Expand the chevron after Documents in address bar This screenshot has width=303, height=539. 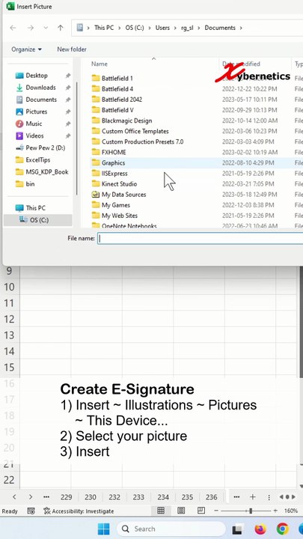point(241,28)
